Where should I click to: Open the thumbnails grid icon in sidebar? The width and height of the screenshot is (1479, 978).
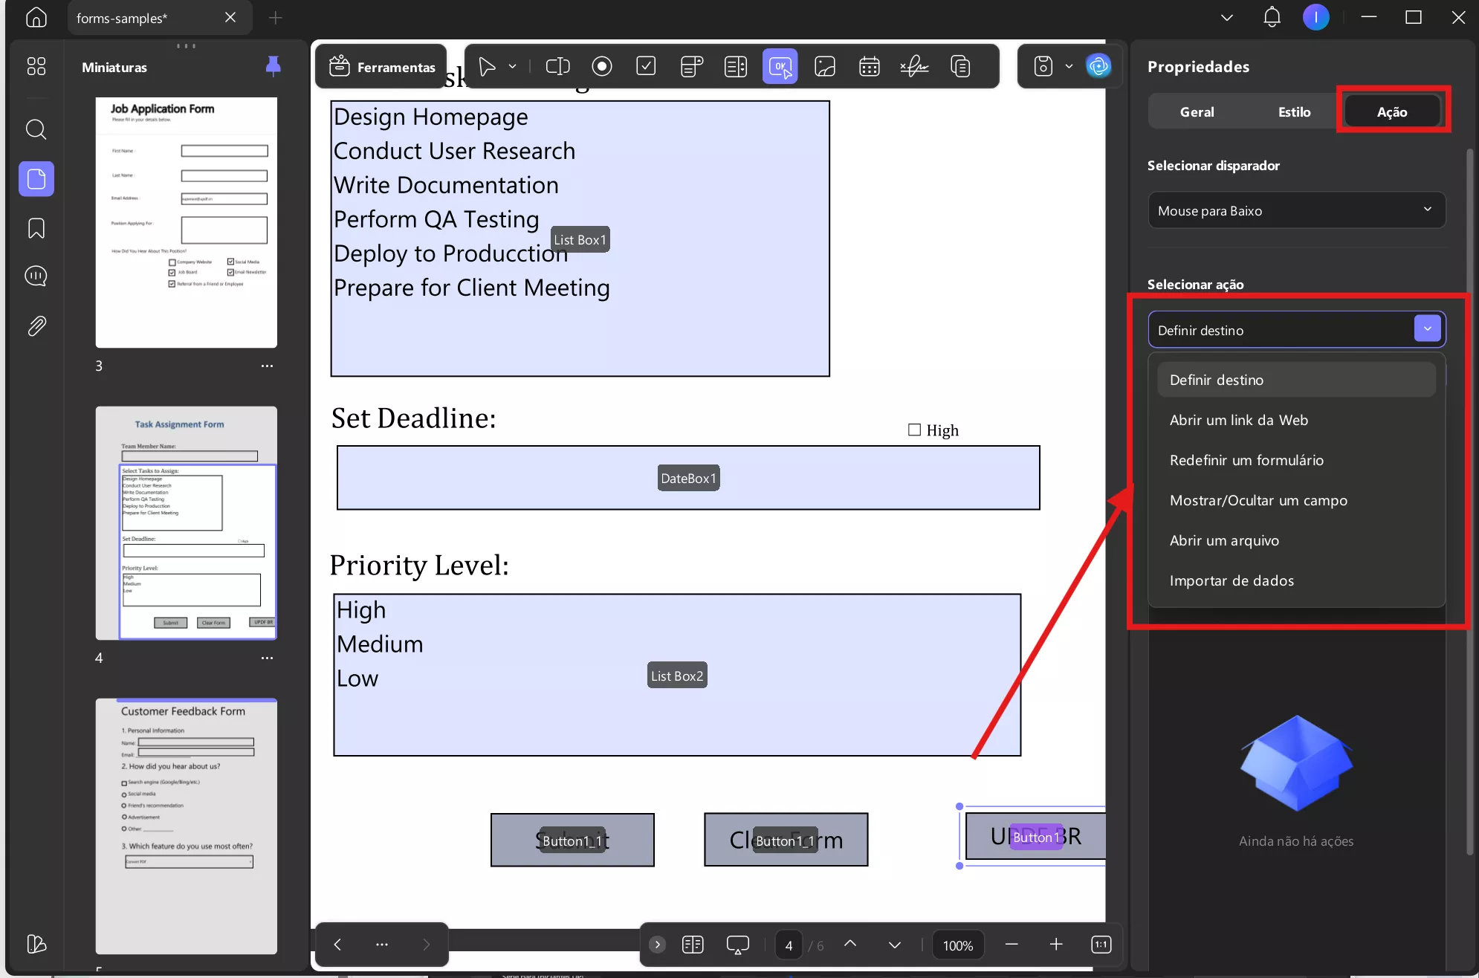pos(36,66)
